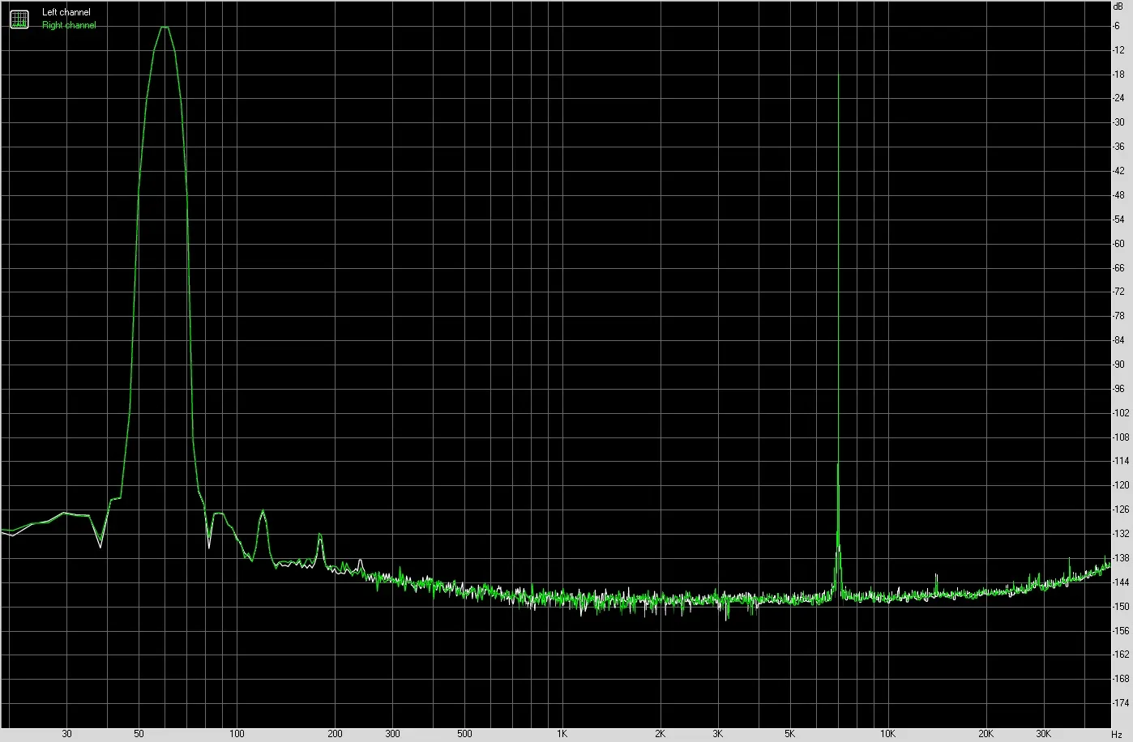
Task: Click the "20K" frequency axis label
Action: [x=985, y=734]
